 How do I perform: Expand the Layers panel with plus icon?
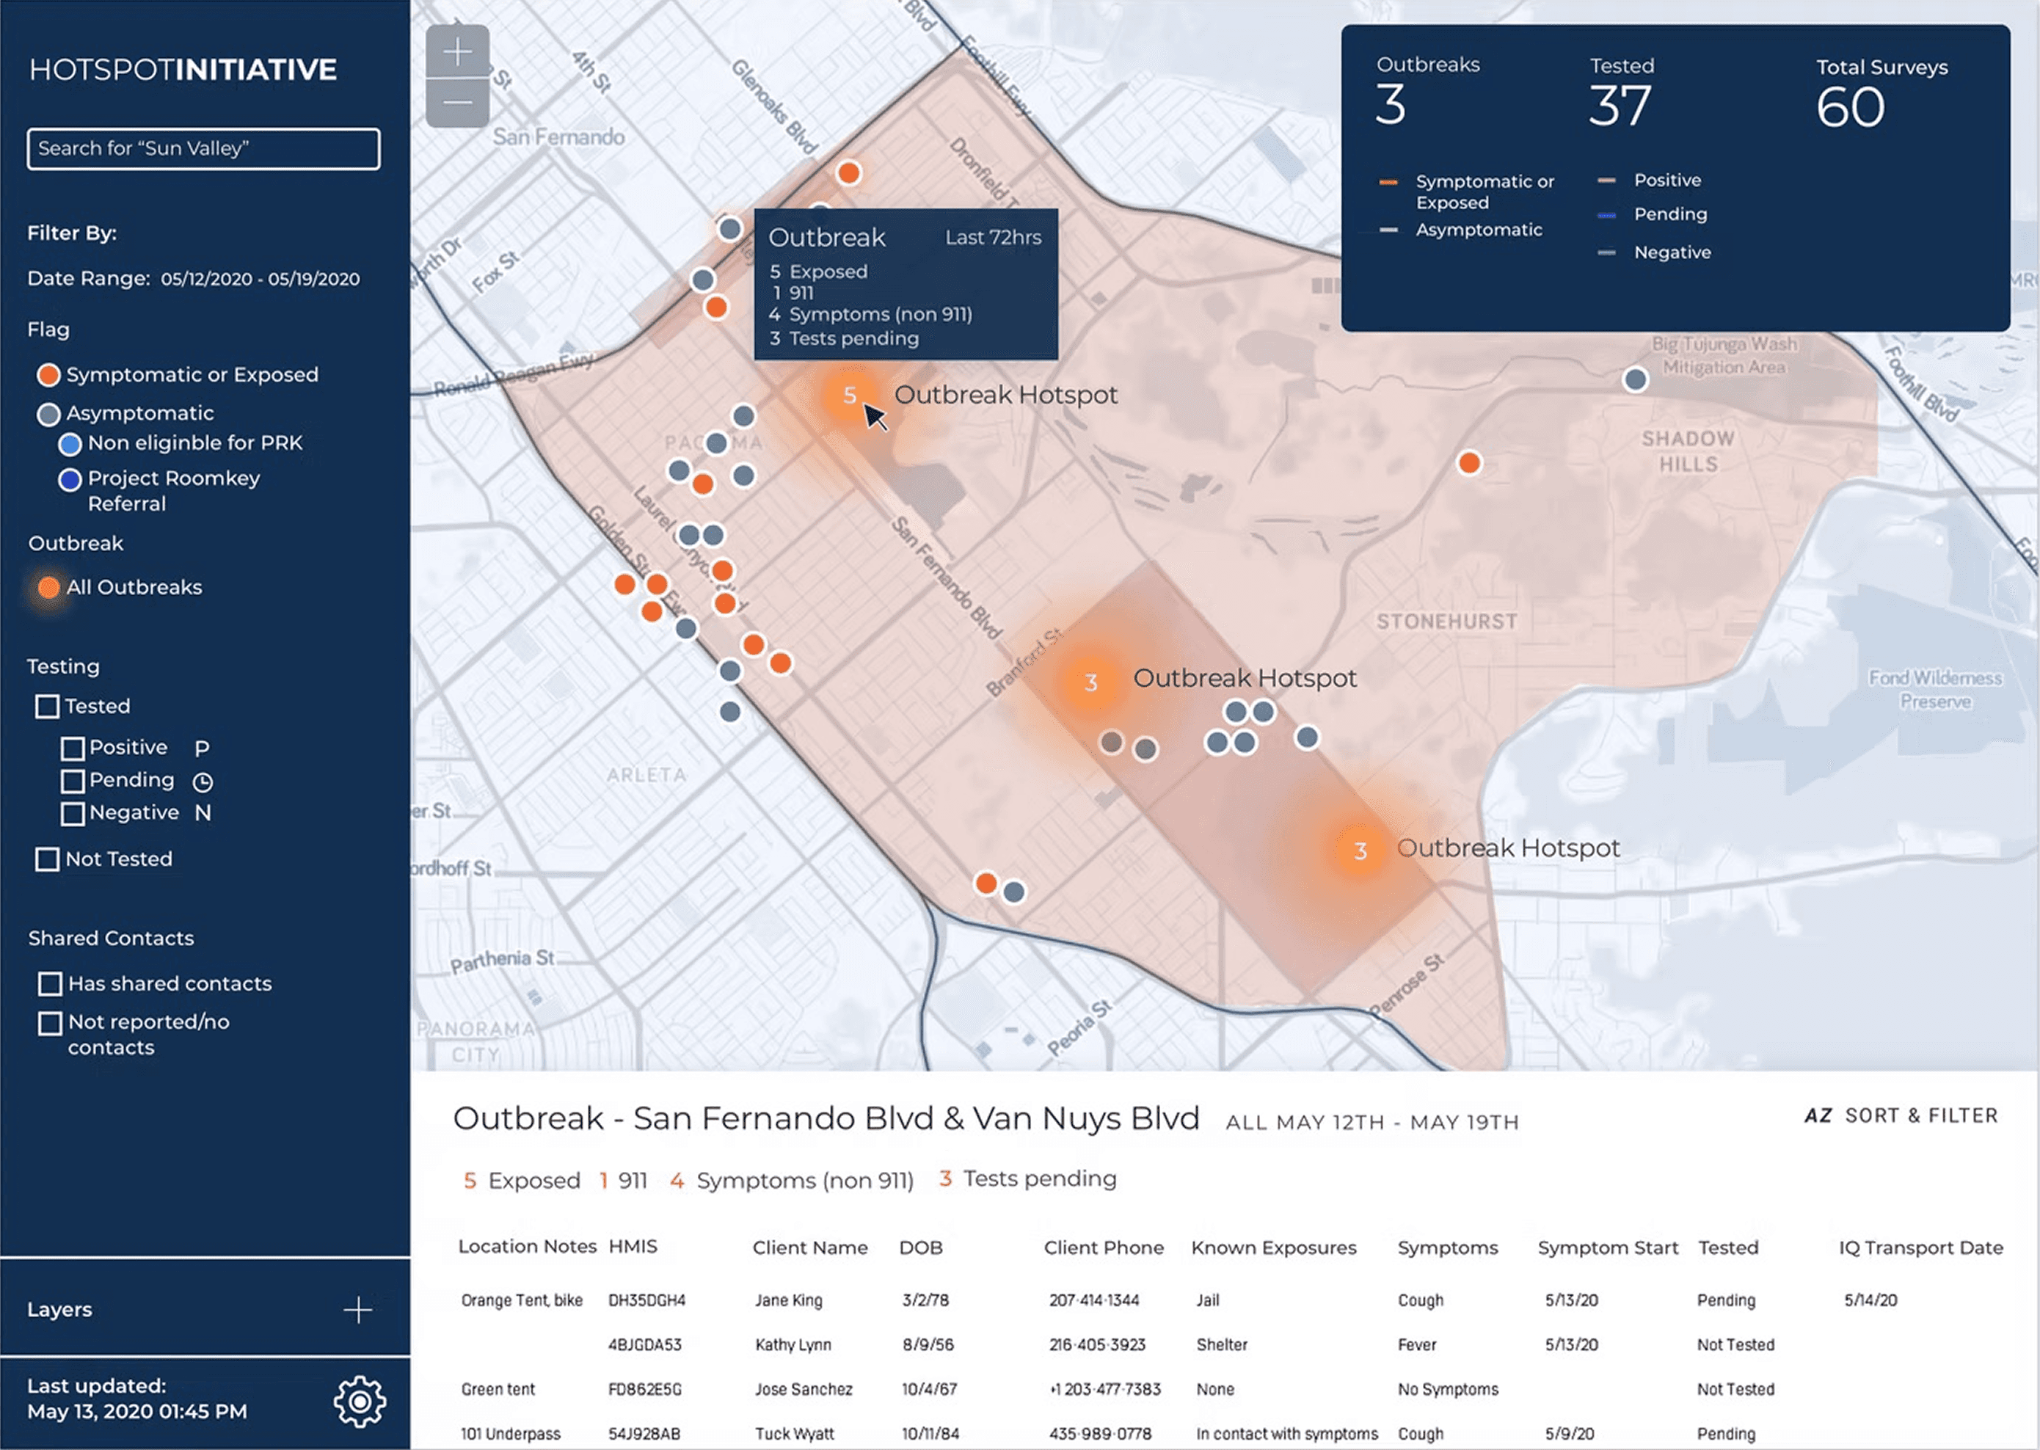click(x=357, y=1310)
